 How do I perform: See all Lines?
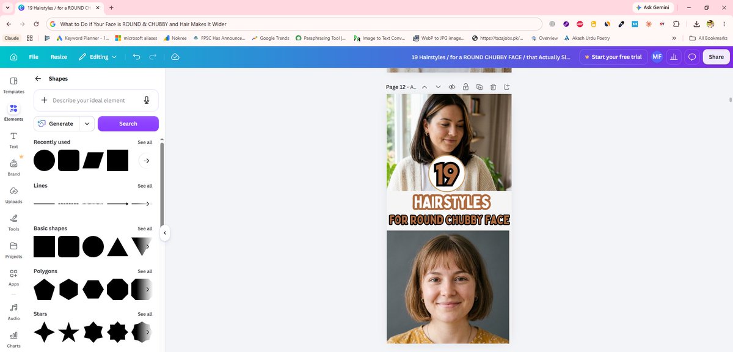(145, 186)
